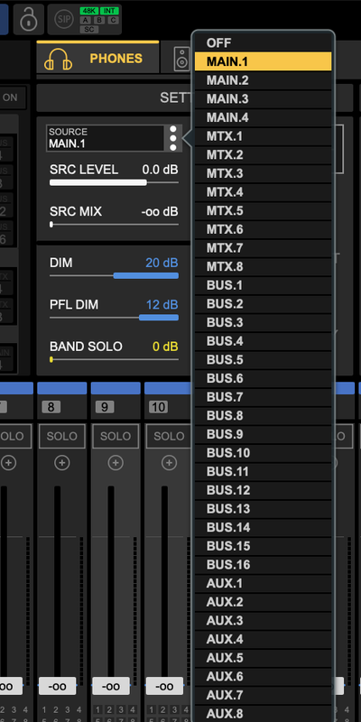This screenshot has width=361, height=722.
Task: Choose MAIN.2 in source list
Action: pos(263,80)
